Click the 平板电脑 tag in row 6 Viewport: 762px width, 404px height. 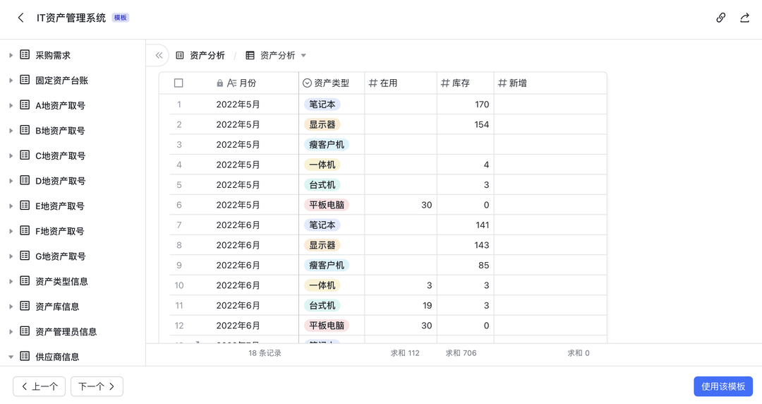pyautogui.click(x=327, y=205)
